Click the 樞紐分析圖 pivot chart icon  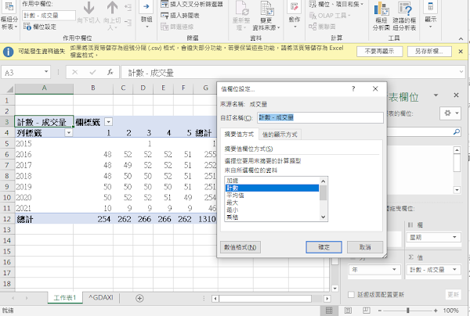(x=381, y=9)
